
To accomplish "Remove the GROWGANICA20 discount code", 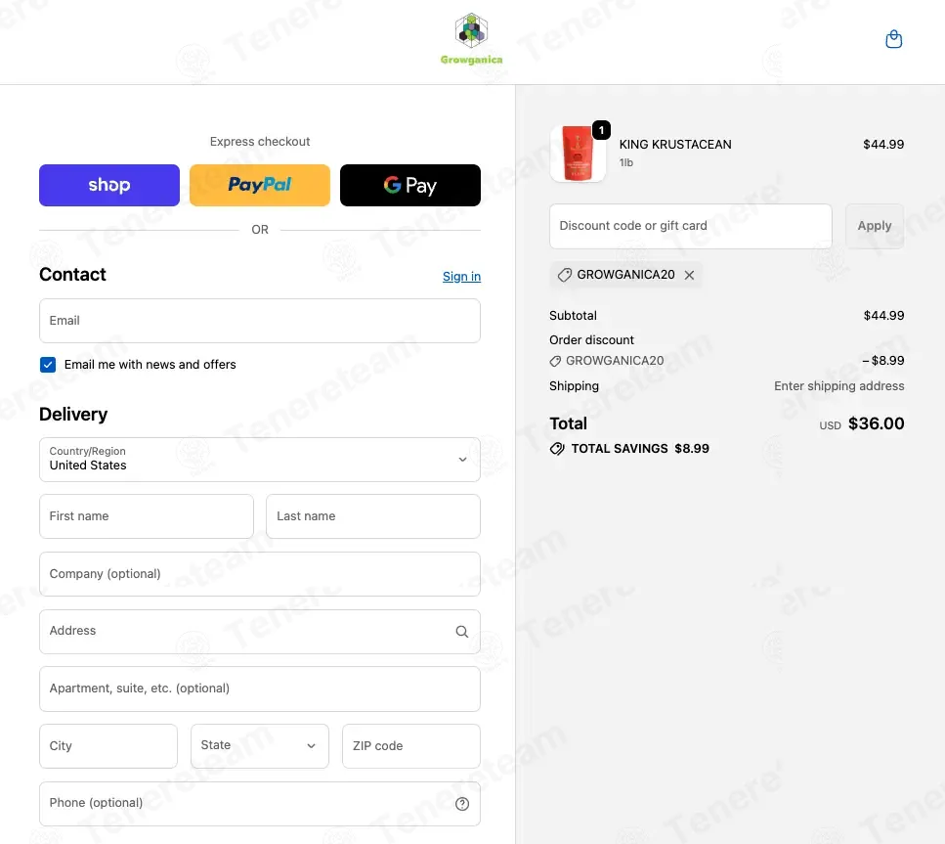I will 690,275.
